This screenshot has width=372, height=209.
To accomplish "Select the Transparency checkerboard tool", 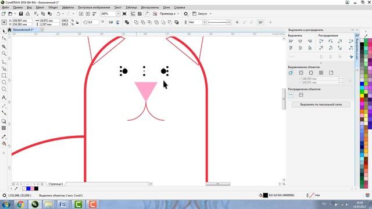I will point(4,128).
